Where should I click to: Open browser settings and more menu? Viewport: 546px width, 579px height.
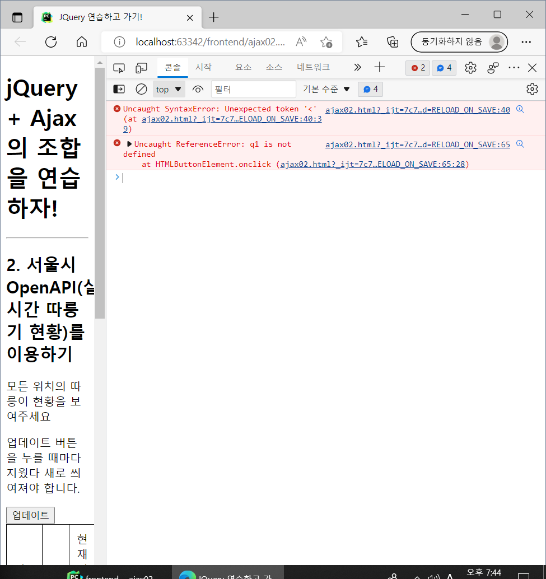coord(526,42)
